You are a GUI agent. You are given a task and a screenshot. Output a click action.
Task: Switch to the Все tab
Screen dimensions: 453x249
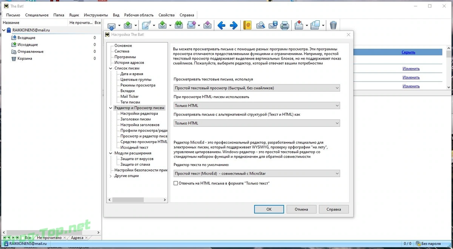click(x=28, y=238)
